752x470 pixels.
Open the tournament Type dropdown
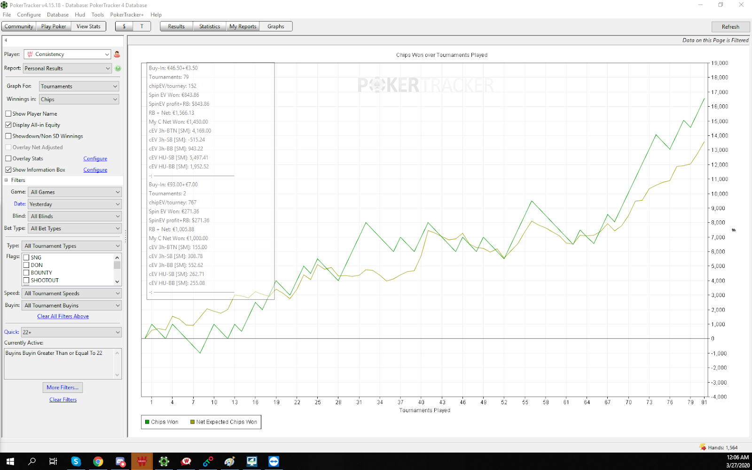tap(72, 246)
